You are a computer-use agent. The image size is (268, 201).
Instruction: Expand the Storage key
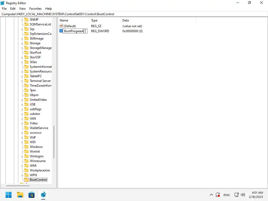(x=22, y=43)
